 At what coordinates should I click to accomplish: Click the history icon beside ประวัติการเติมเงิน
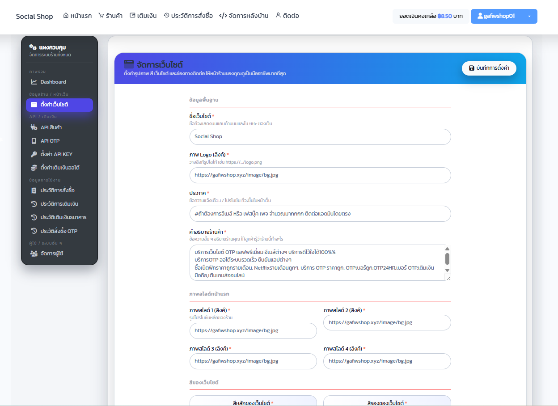(x=34, y=204)
